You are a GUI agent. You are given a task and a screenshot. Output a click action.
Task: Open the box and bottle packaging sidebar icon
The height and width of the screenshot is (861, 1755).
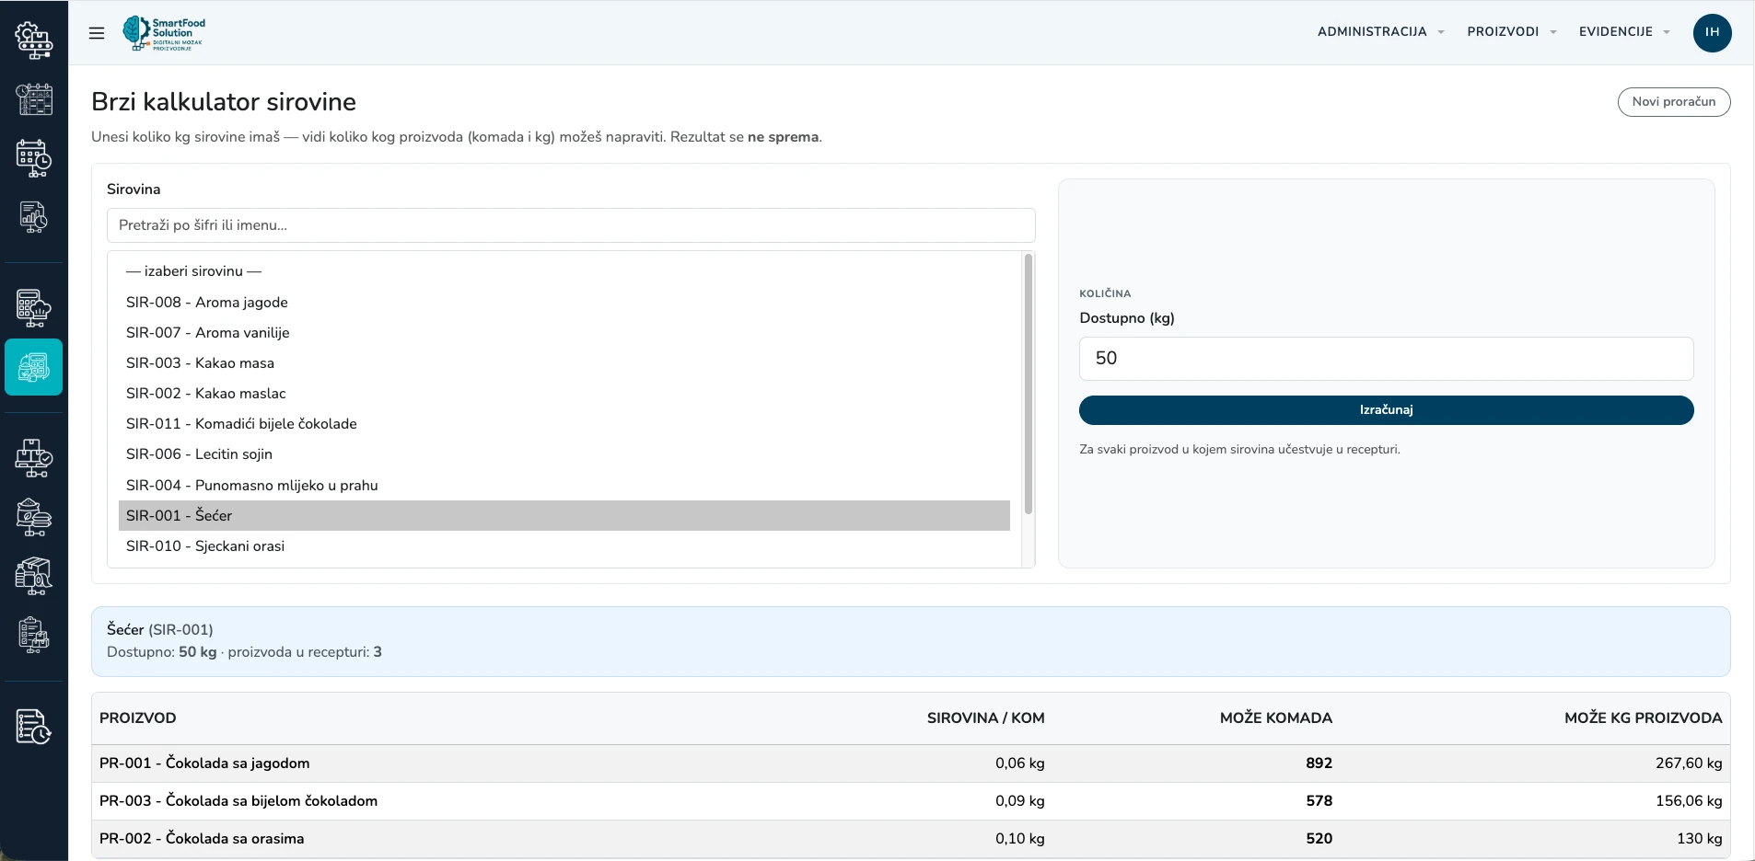[x=34, y=576]
